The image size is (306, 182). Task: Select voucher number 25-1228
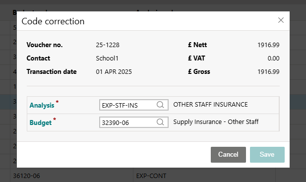tap(108, 45)
